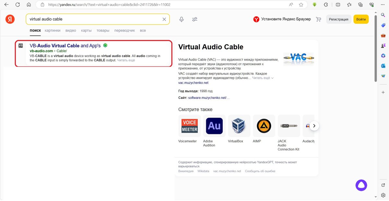
Task: Open the Extensions puzzle icon
Action: click(326, 5)
